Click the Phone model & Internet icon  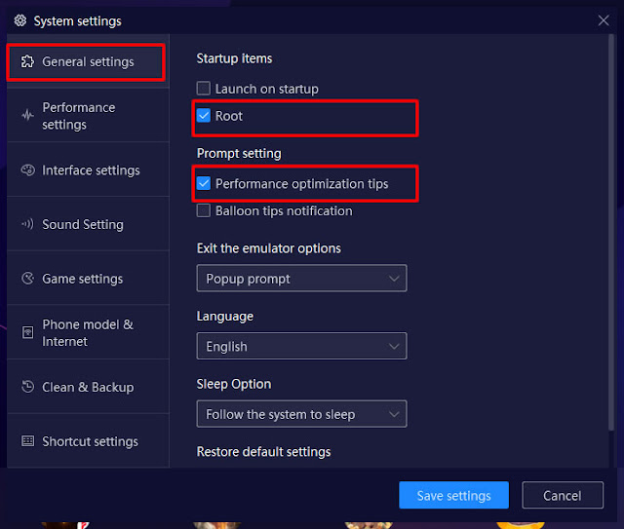(x=27, y=332)
